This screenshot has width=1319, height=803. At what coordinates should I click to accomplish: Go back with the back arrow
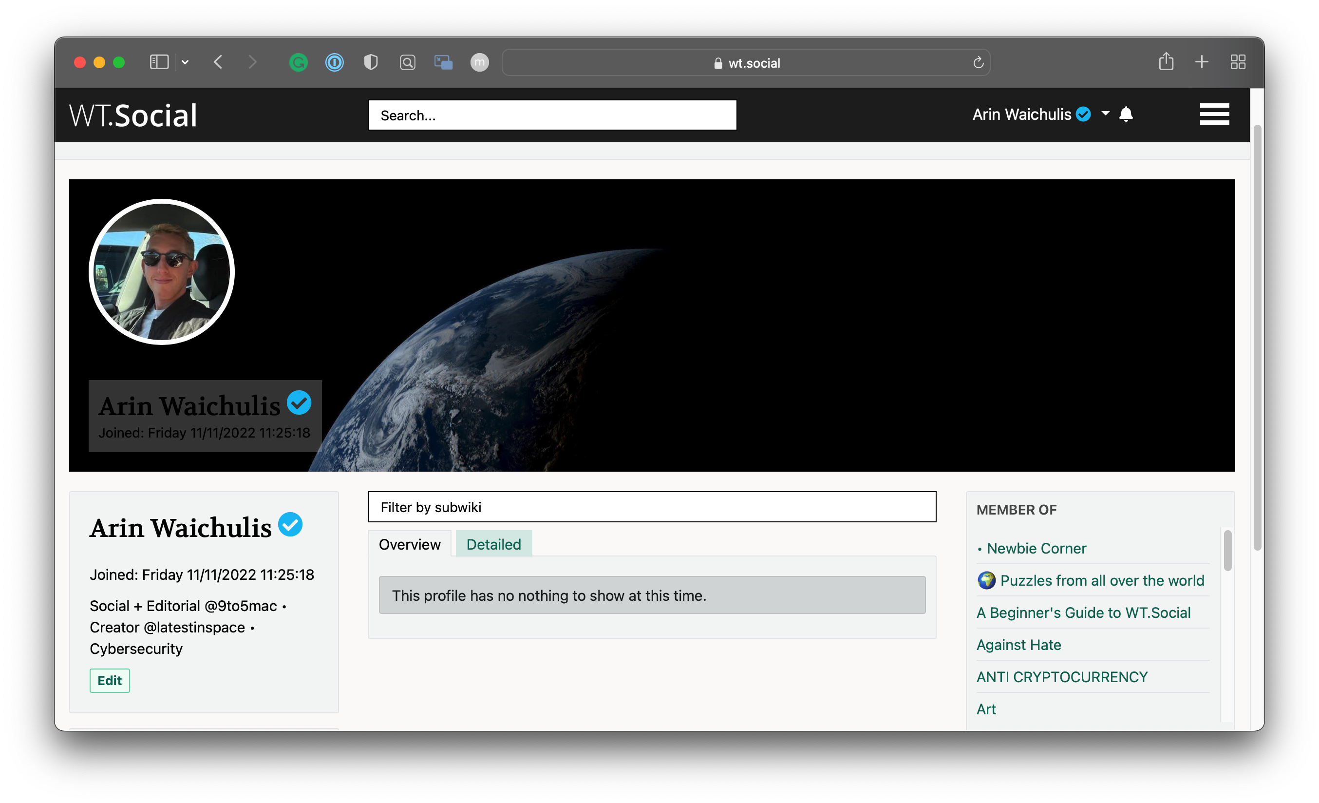[x=218, y=62]
